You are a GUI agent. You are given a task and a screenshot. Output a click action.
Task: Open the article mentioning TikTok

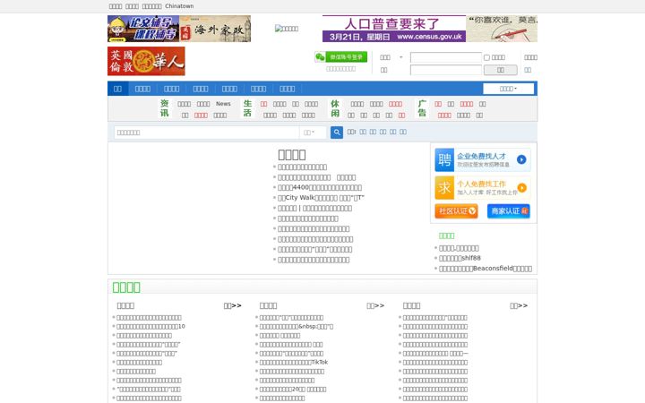(294, 363)
